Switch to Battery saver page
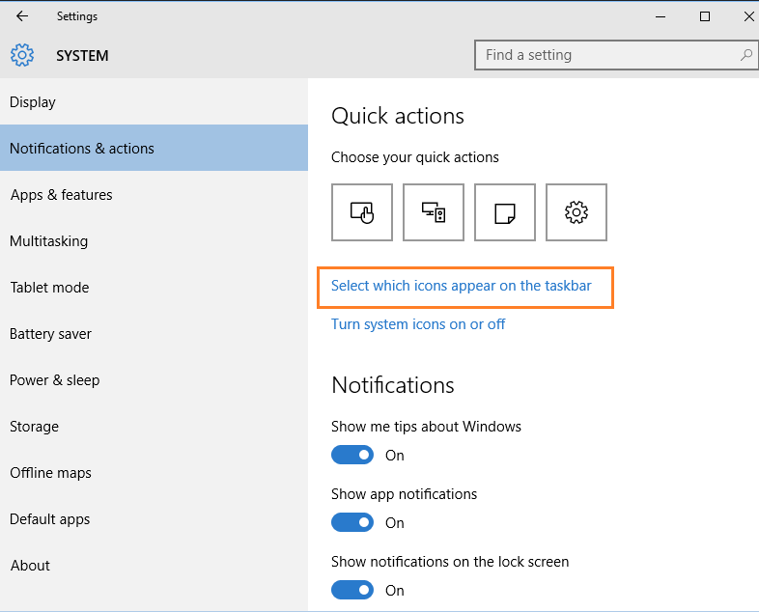This screenshot has height=612, width=759. pyautogui.click(x=154, y=334)
